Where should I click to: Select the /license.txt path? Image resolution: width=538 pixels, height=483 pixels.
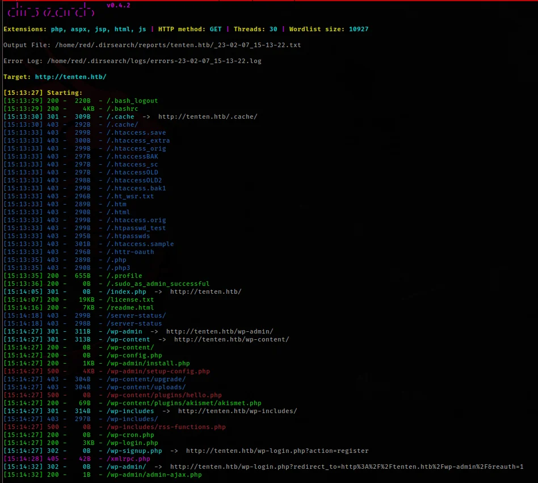click(130, 299)
